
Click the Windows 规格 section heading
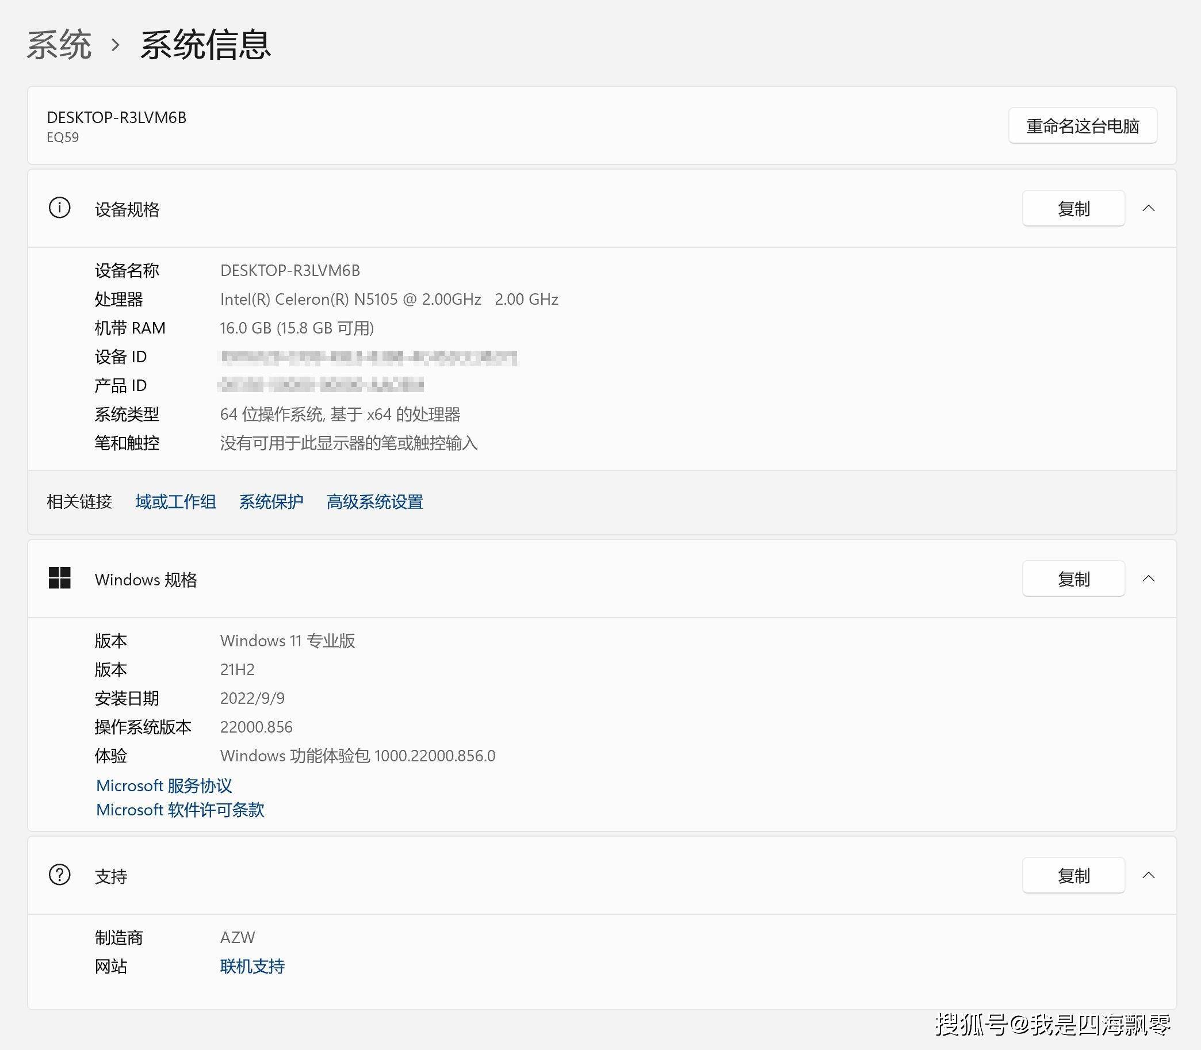pos(146,580)
